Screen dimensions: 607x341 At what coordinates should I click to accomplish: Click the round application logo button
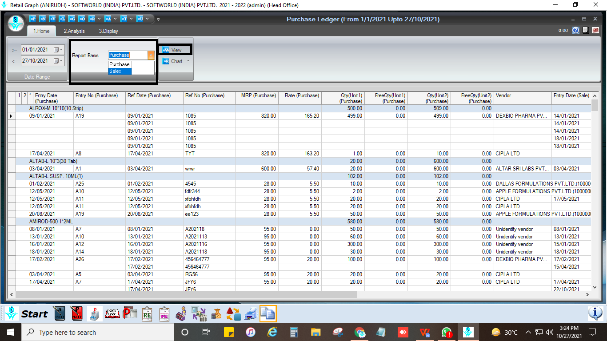[x=16, y=23]
